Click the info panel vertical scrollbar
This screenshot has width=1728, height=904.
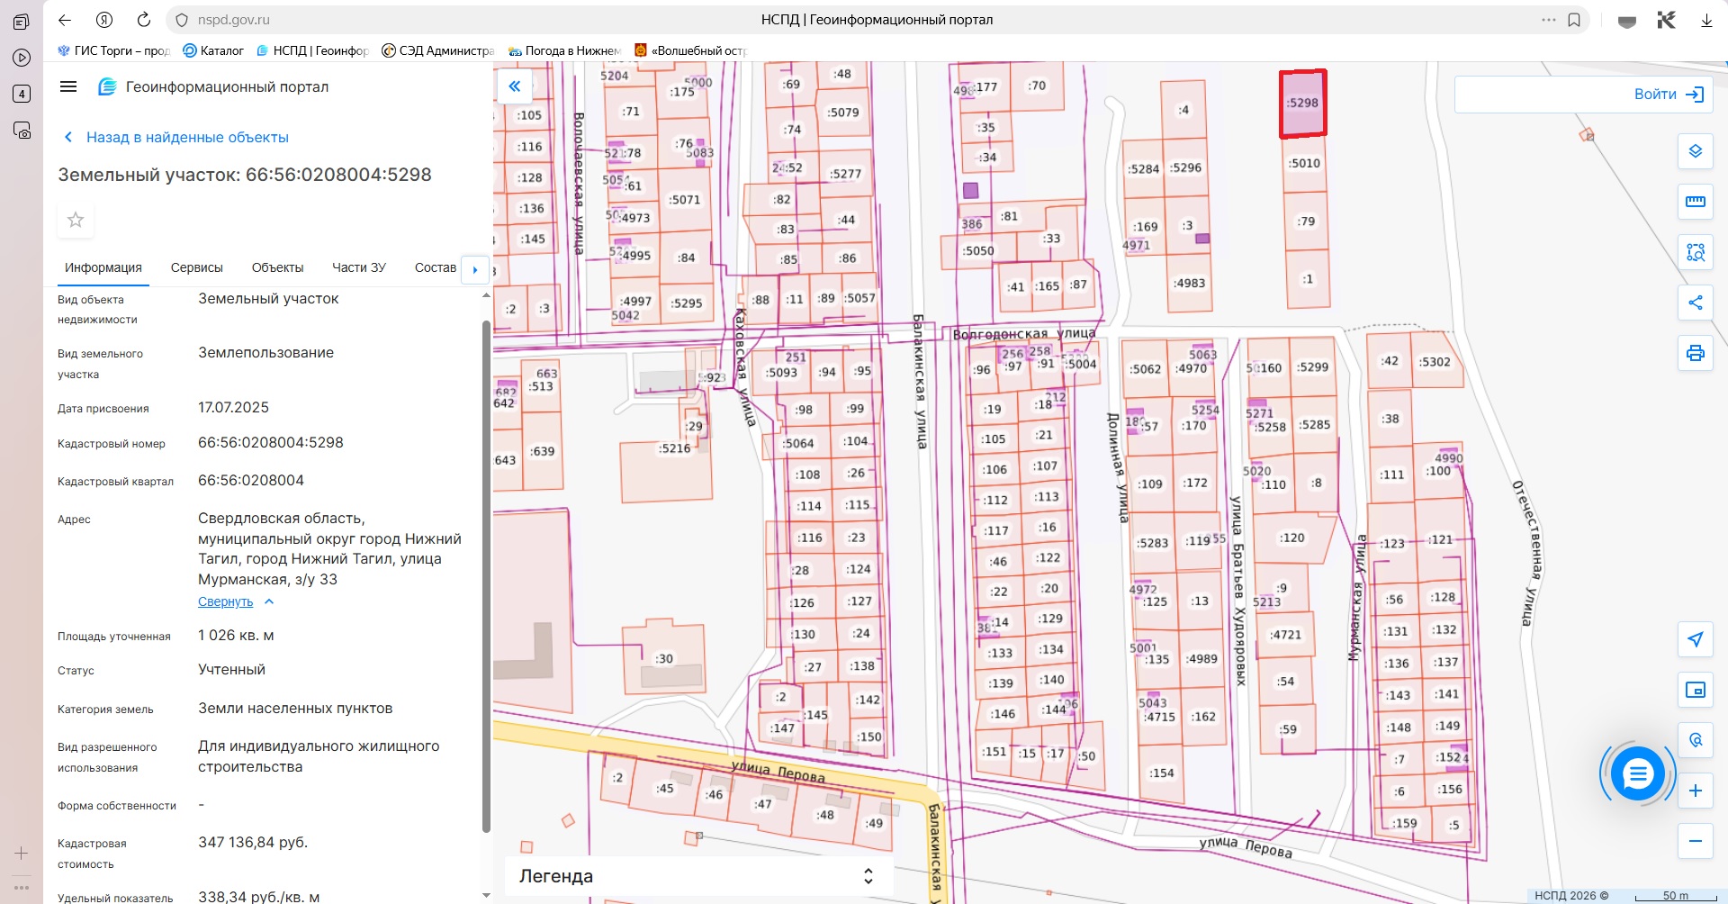point(487,576)
